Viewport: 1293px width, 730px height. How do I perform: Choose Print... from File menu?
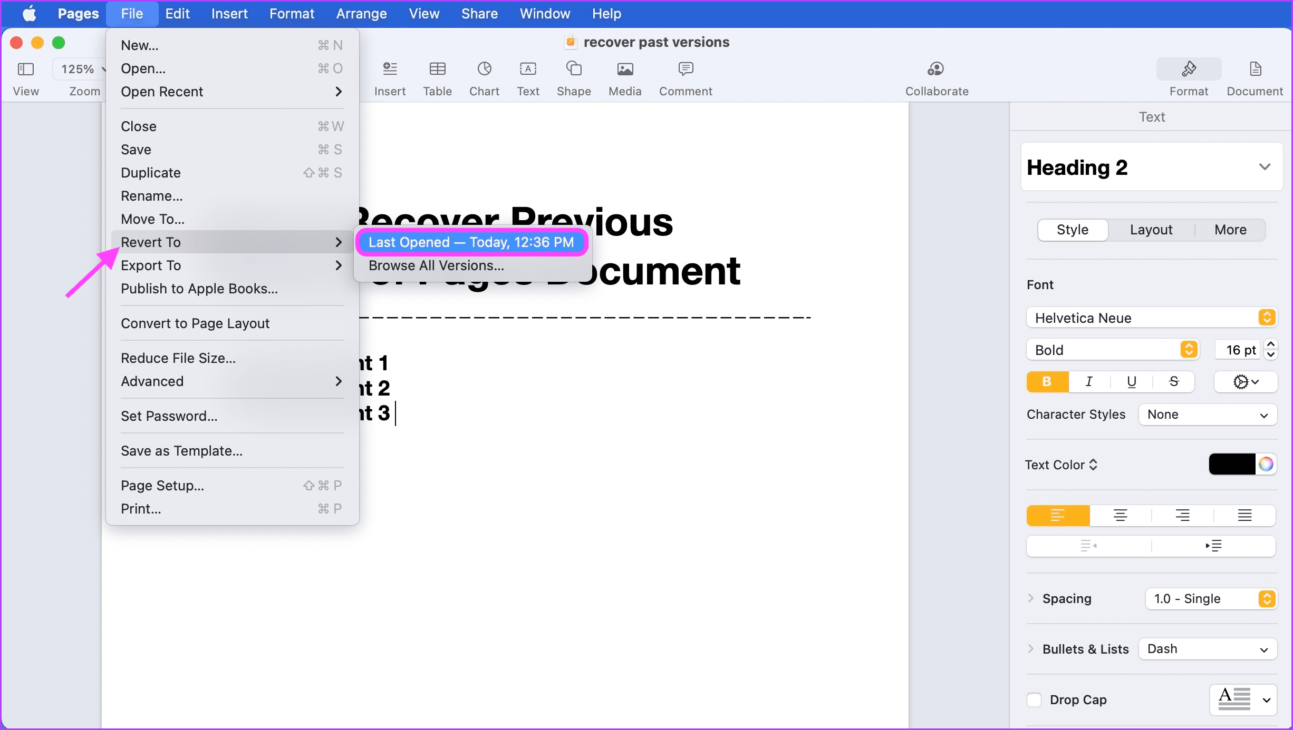click(232, 509)
